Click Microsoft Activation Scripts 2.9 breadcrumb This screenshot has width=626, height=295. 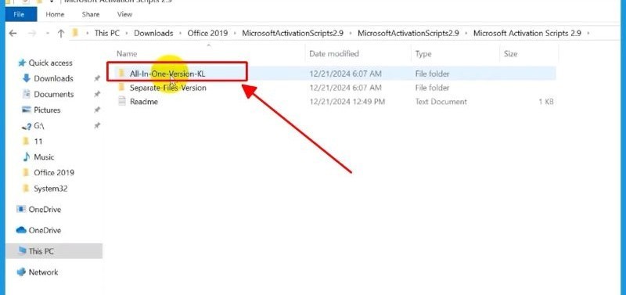click(527, 33)
